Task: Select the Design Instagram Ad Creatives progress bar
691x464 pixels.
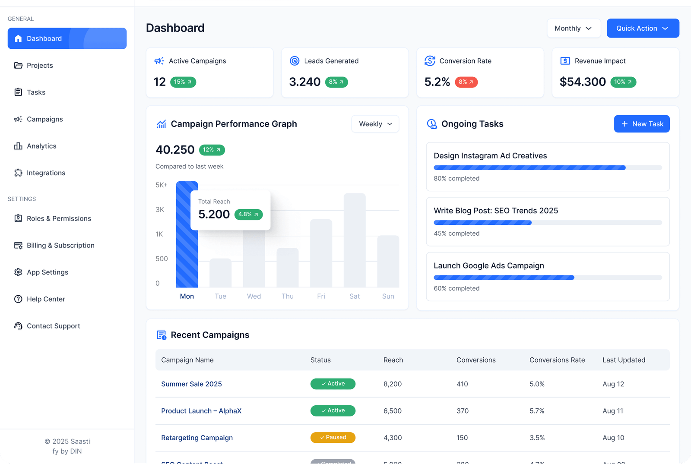Action: click(x=548, y=167)
